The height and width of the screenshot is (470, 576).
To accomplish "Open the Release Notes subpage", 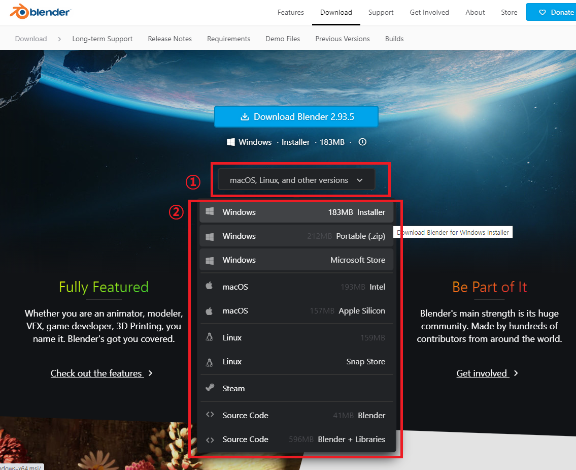I will (170, 39).
